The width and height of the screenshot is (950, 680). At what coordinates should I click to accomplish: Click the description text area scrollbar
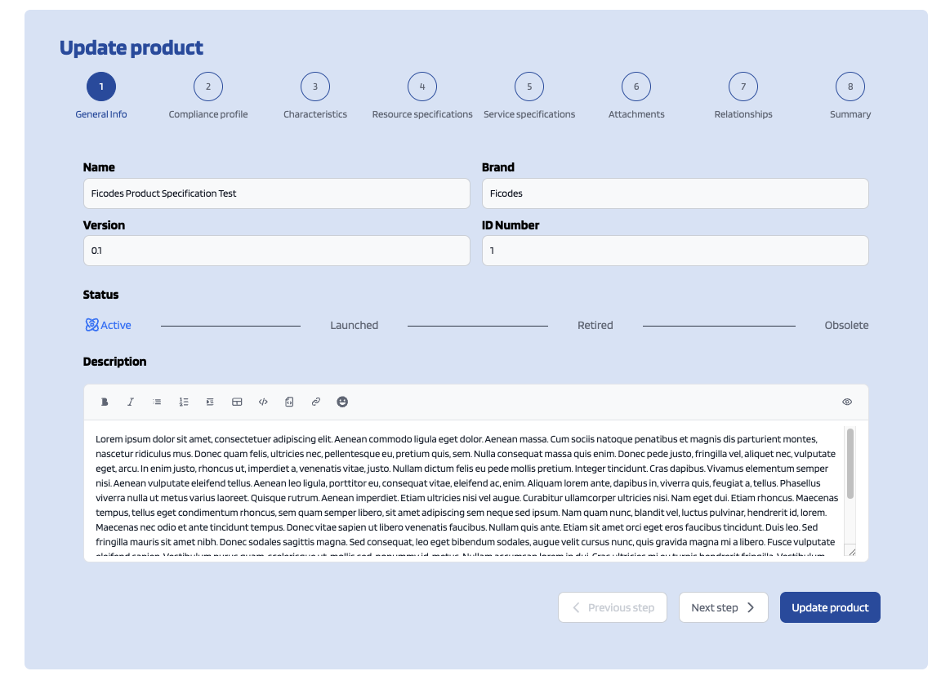(850, 464)
